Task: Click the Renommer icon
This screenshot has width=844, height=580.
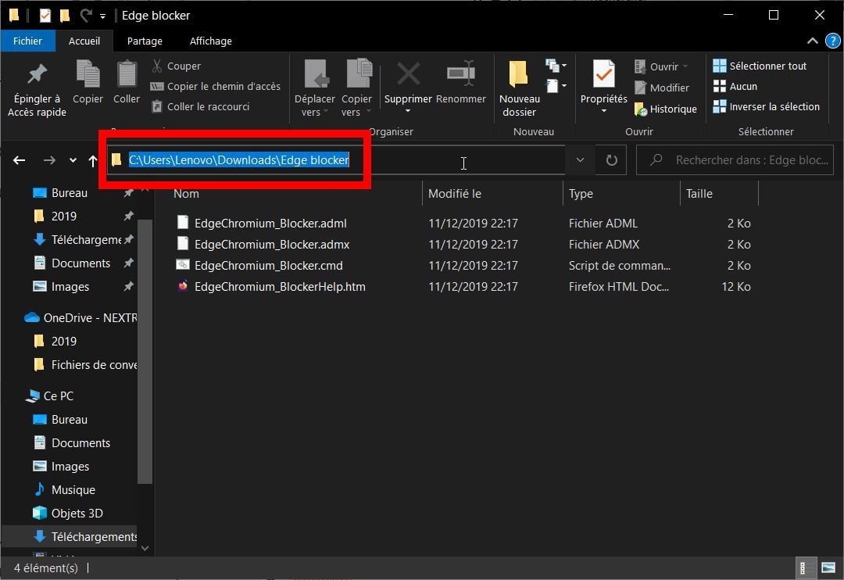Action: pos(461,74)
